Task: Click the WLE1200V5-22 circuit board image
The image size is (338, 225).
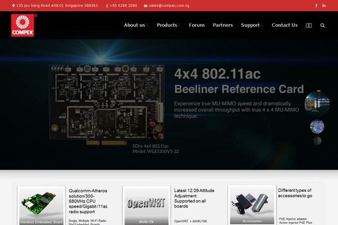Action: coord(106,105)
